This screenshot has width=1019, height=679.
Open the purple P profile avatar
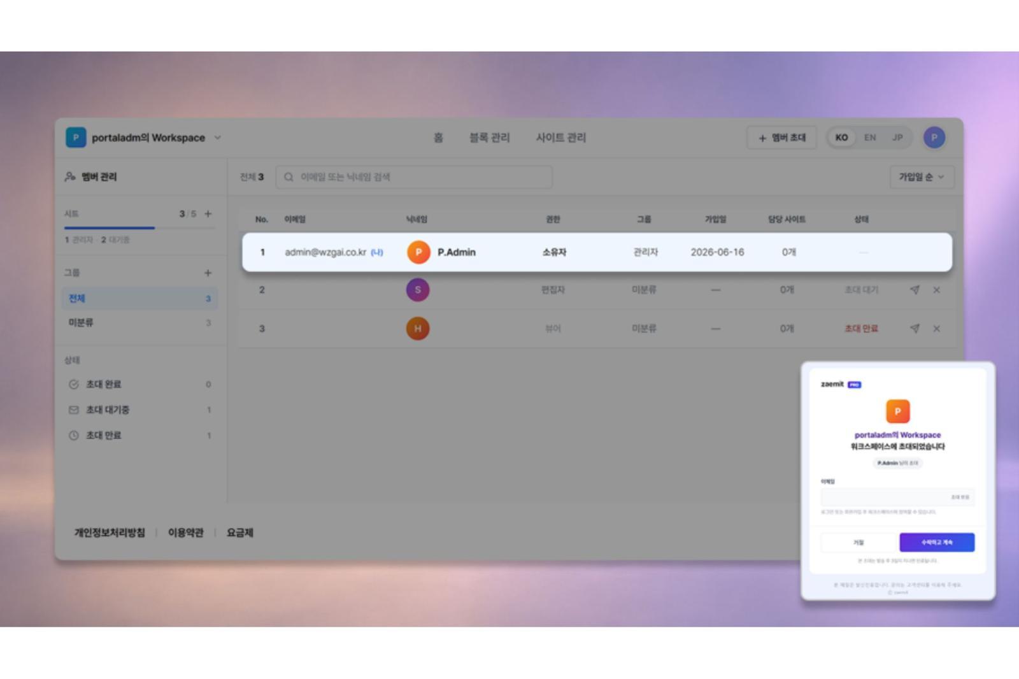[x=934, y=137]
